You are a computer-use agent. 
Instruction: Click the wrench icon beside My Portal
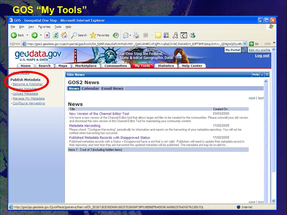[244, 50]
